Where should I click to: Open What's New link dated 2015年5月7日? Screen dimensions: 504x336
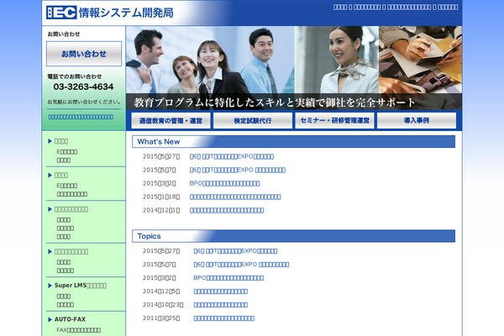(238, 170)
